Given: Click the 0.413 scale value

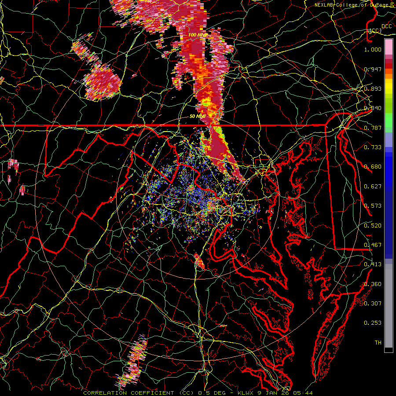Looking at the screenshot, I should (x=373, y=264).
